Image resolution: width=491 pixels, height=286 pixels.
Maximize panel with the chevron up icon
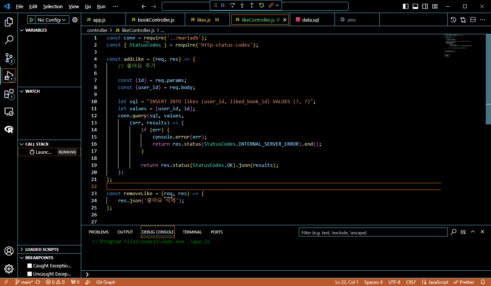(x=473, y=232)
